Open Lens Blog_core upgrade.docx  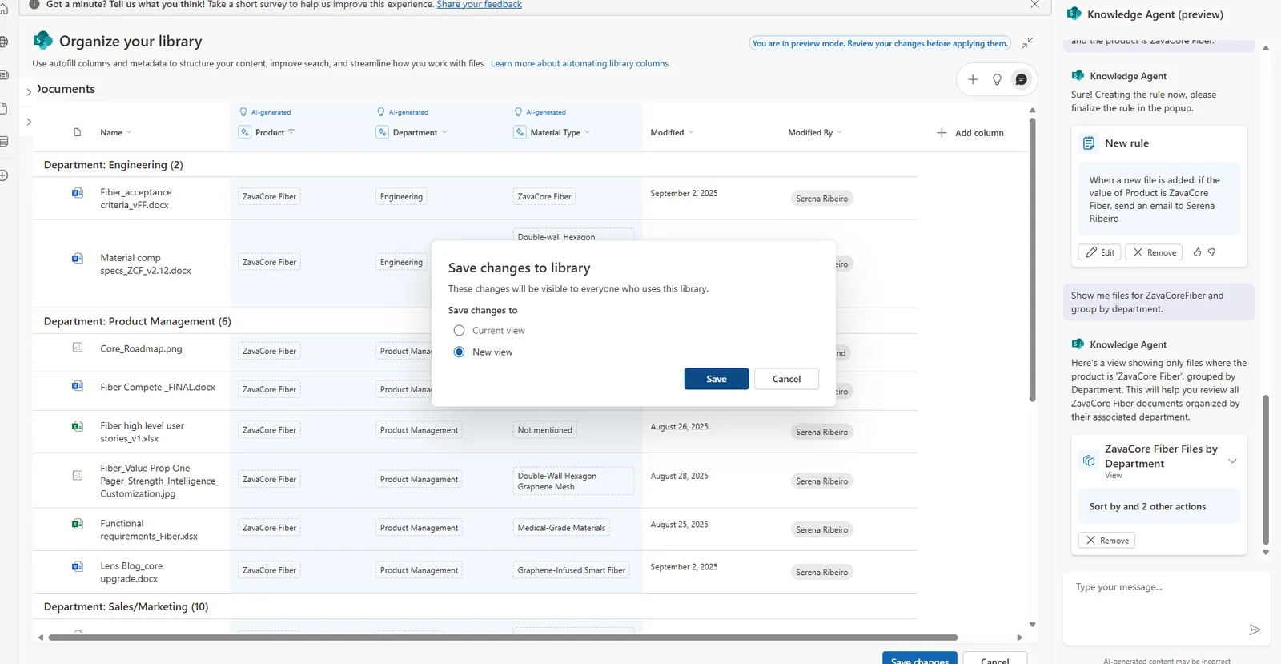click(x=131, y=572)
